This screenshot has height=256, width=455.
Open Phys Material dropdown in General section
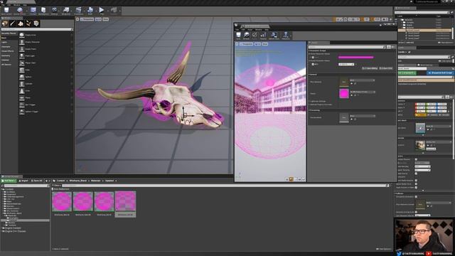[x=363, y=80]
